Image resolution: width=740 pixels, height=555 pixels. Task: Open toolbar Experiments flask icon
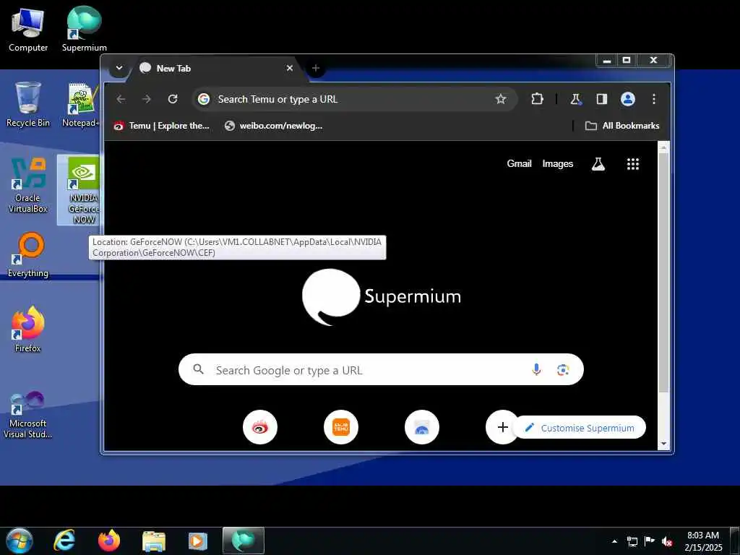[575, 99]
